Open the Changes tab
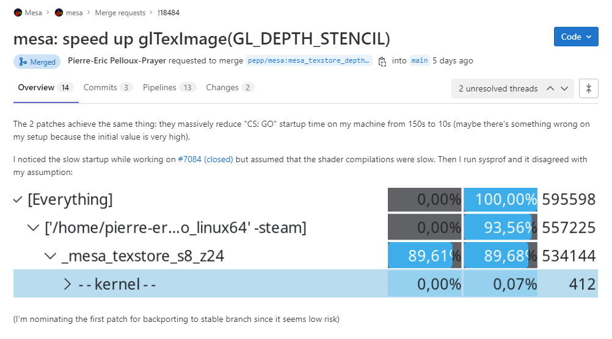This screenshot has height=339, width=612. coord(230,87)
